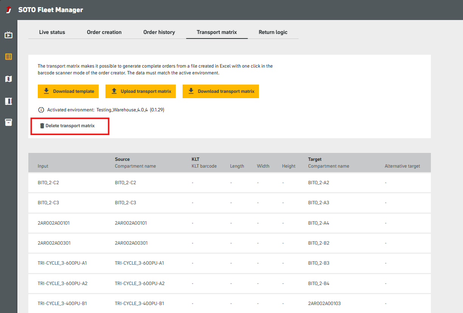Click Source cell TRI-CYCLE_3-600PU-A2
This screenshot has width=463, height=313.
140,284
